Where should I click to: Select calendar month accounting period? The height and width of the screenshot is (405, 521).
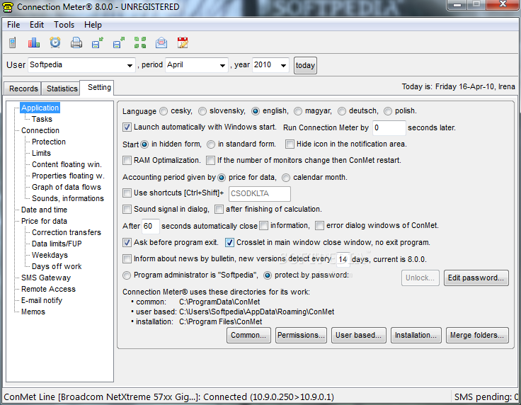tap(286, 178)
